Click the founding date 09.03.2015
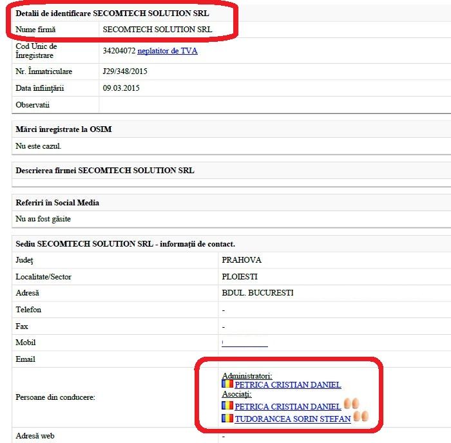The image size is (451, 443). pyautogui.click(x=121, y=88)
